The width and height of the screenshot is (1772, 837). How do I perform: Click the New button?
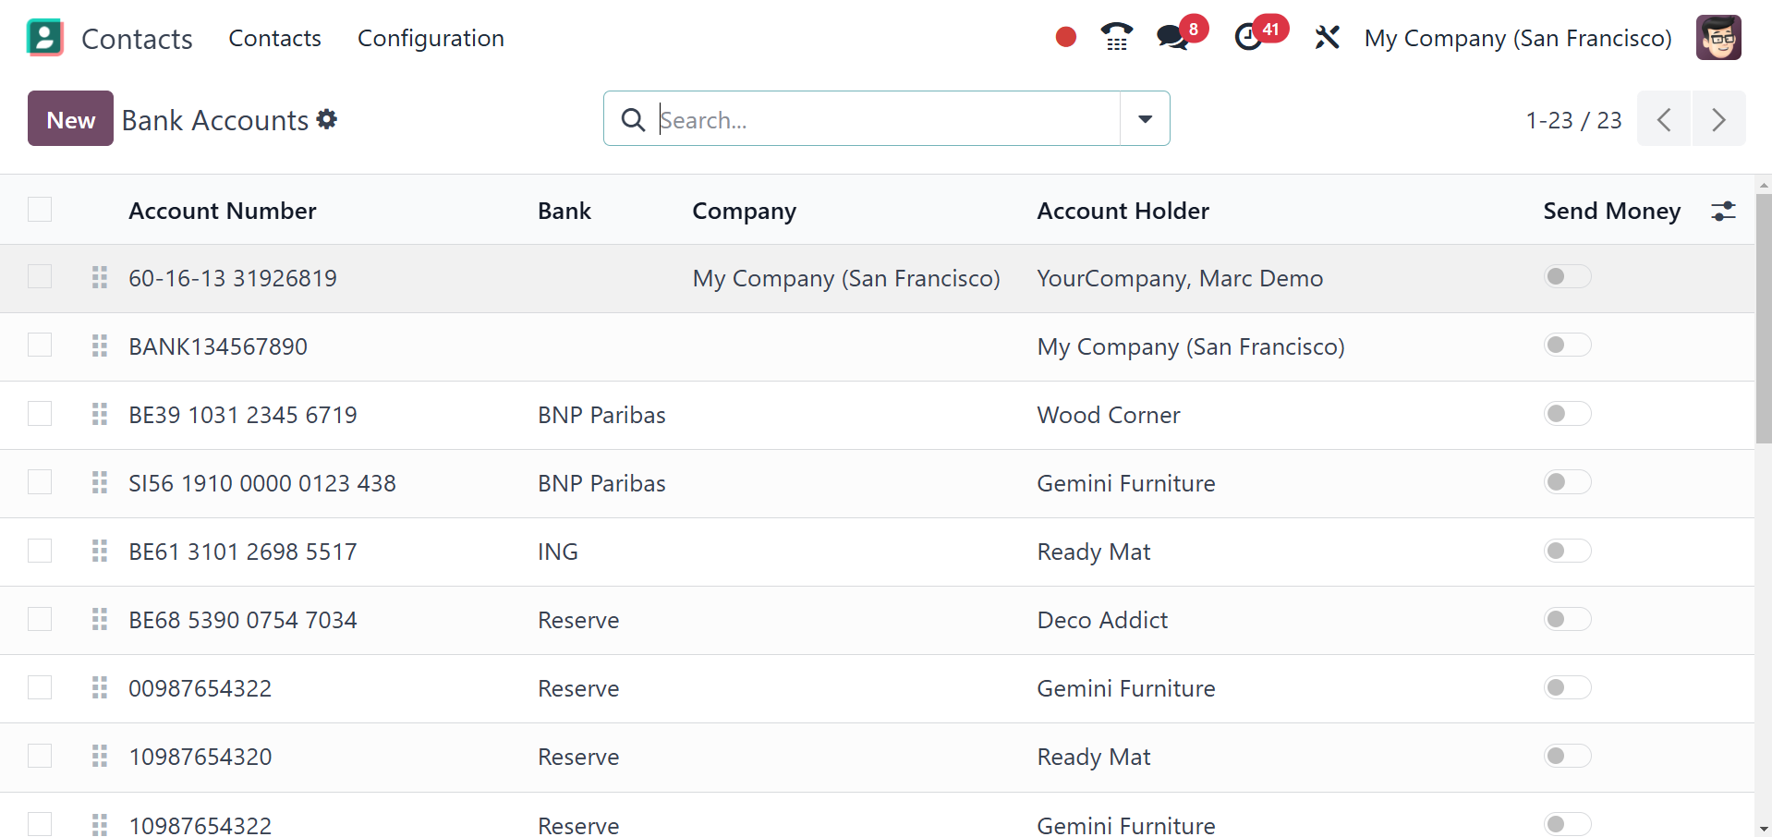click(70, 119)
